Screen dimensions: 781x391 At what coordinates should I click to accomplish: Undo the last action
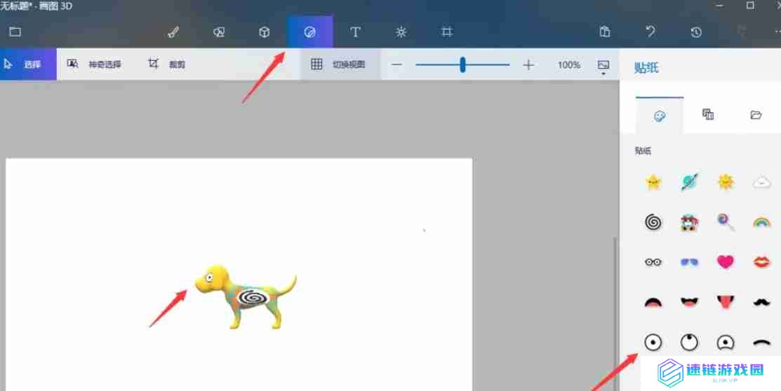(650, 32)
